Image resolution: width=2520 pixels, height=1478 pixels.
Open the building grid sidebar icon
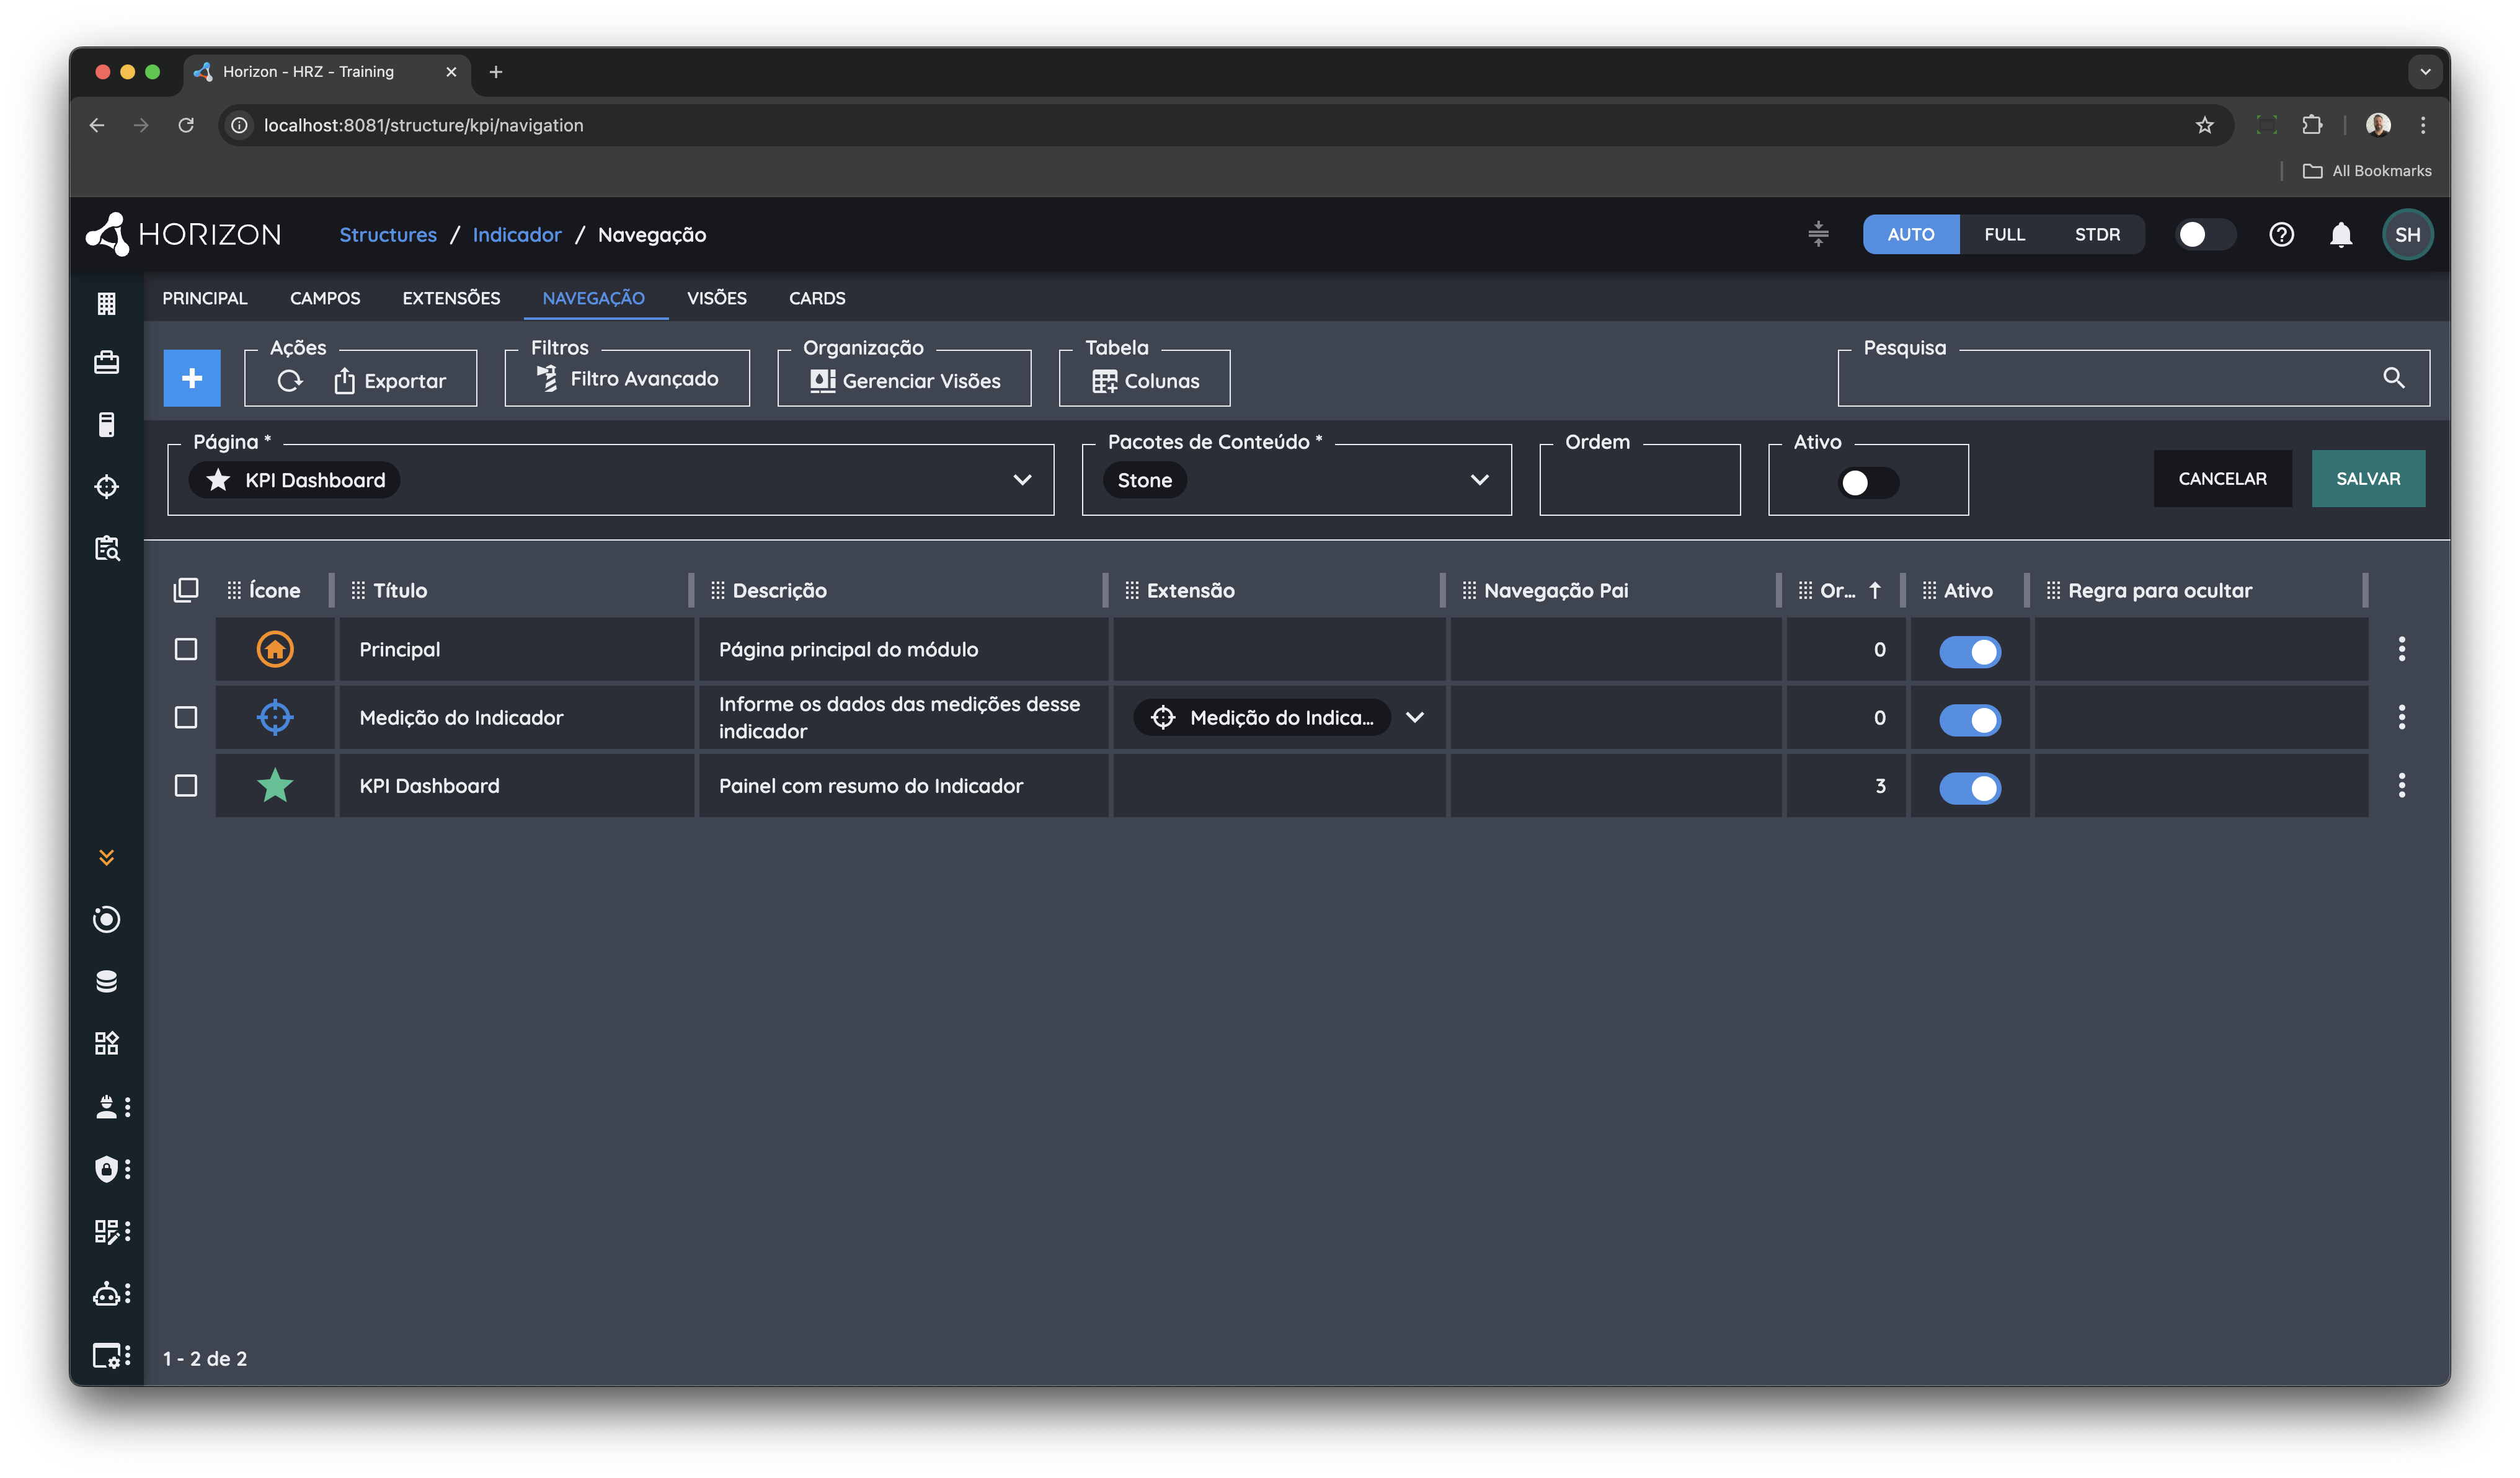[106, 303]
